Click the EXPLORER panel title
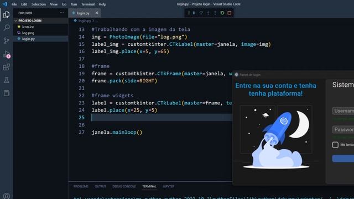This screenshot has height=199, width=354. [25, 13]
